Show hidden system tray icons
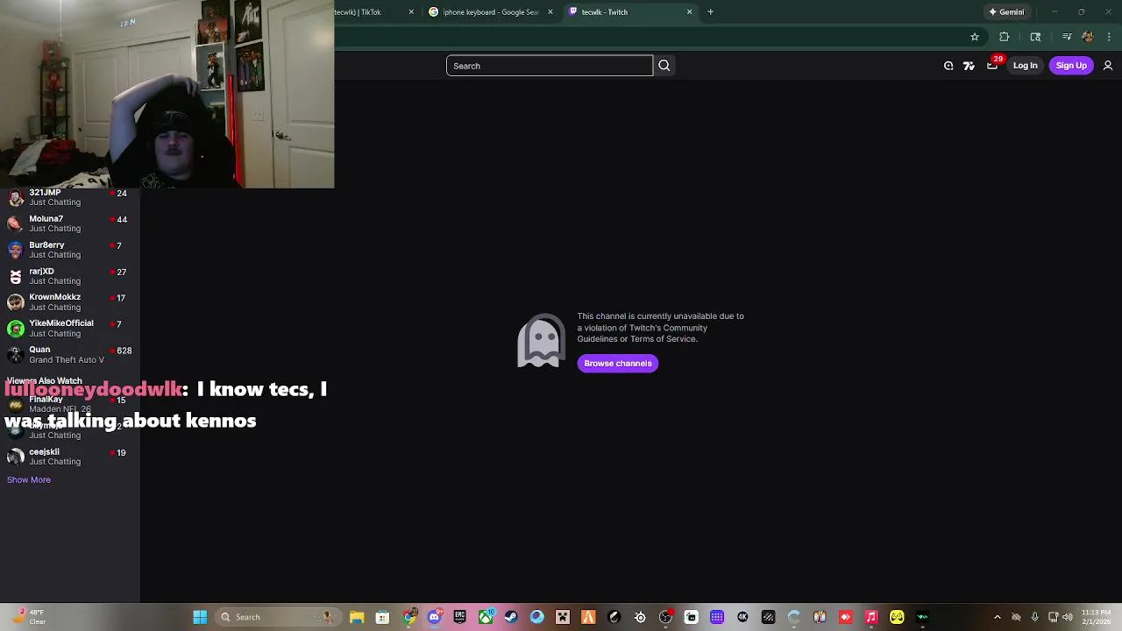Viewport: 1122px width, 631px height. coord(997,617)
